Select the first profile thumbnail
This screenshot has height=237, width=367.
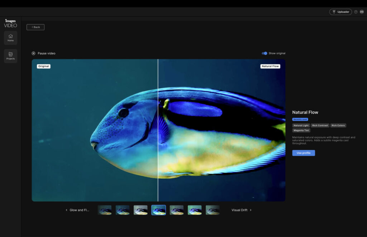coord(105,210)
